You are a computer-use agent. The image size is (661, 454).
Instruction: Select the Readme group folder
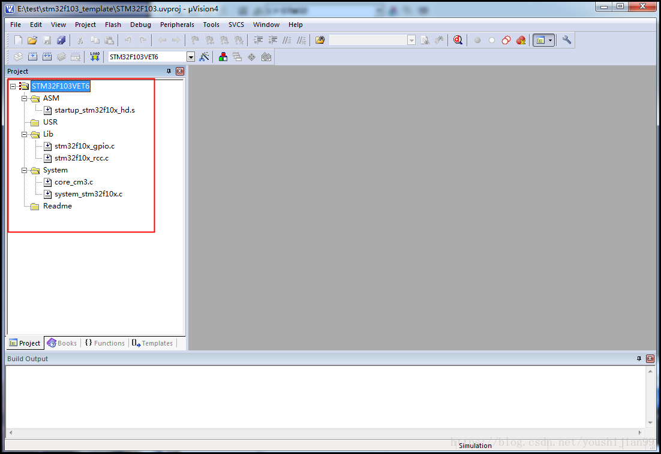58,206
